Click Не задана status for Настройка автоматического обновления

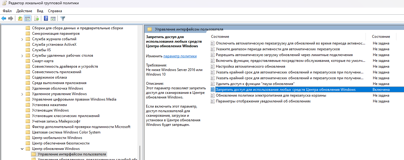[x=381, y=66]
